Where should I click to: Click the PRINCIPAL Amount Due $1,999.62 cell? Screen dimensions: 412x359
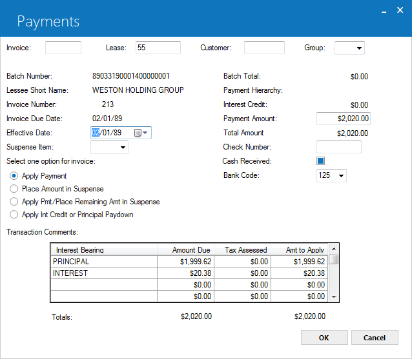[x=186, y=262]
